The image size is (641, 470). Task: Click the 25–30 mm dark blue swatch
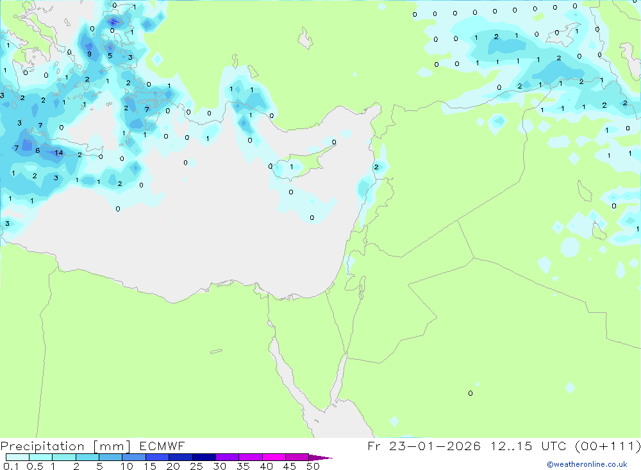click(x=204, y=457)
